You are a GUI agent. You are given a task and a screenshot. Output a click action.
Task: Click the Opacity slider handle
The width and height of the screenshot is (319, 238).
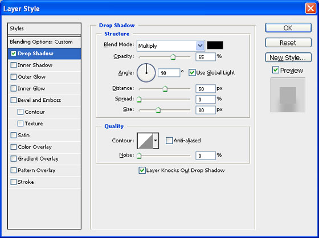(173, 57)
